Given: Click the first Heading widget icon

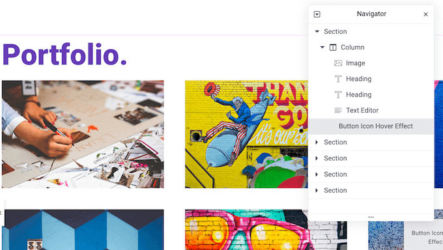Looking at the screenshot, I should coord(338,79).
